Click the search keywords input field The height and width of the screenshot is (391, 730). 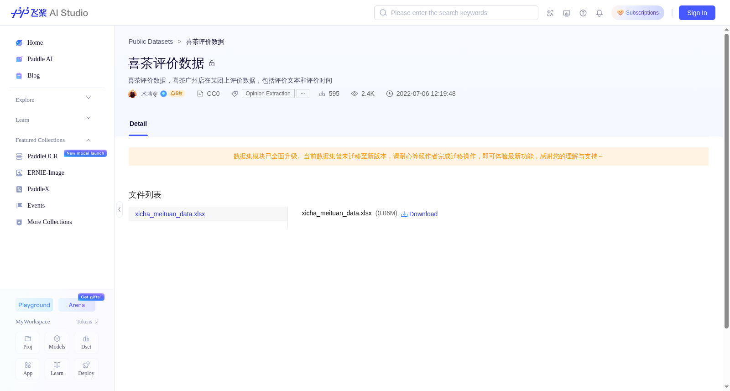coord(456,13)
